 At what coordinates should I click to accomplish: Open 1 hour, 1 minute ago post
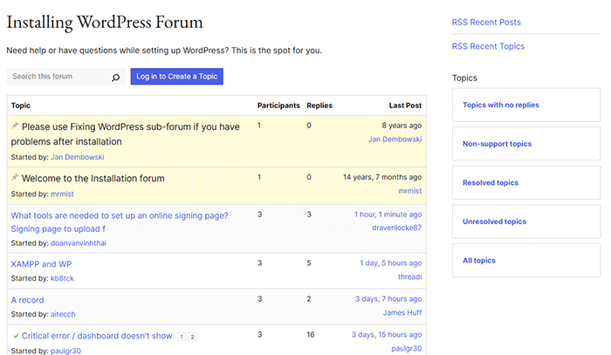[388, 215]
